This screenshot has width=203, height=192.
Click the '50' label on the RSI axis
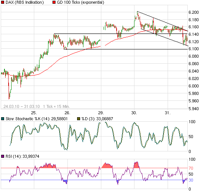coord(191,174)
